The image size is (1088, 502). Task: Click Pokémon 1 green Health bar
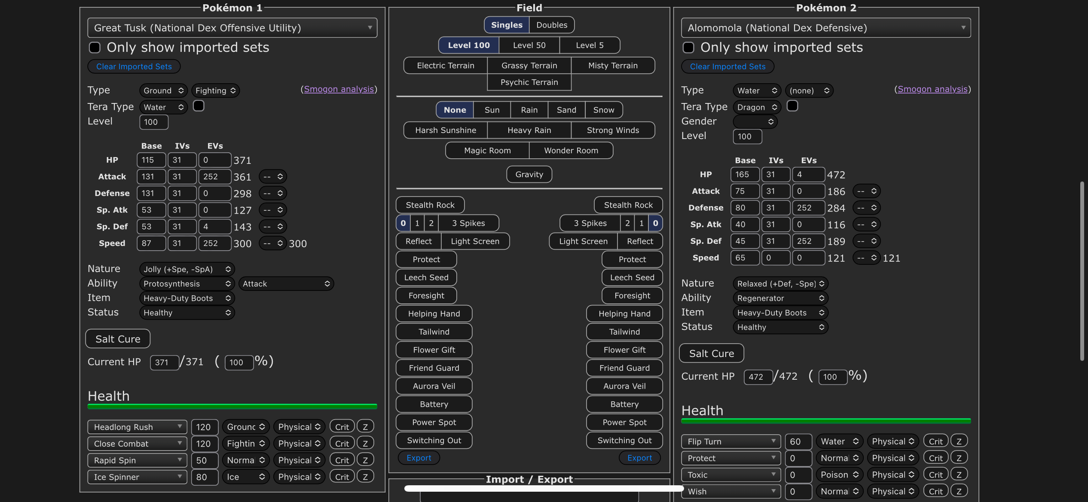pyautogui.click(x=232, y=406)
